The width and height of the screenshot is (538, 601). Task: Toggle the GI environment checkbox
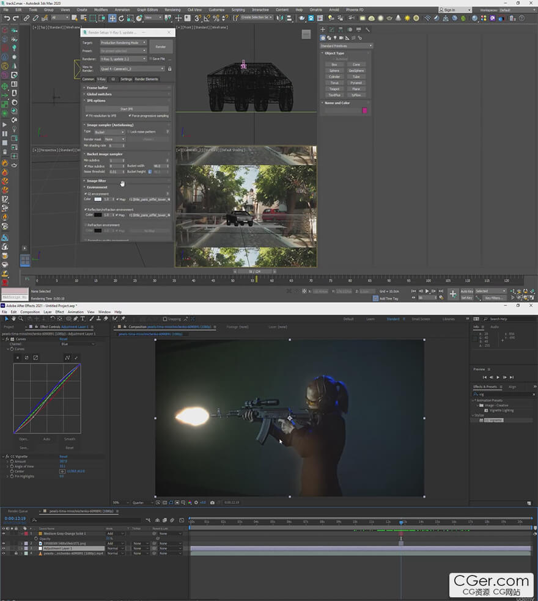tap(86, 194)
